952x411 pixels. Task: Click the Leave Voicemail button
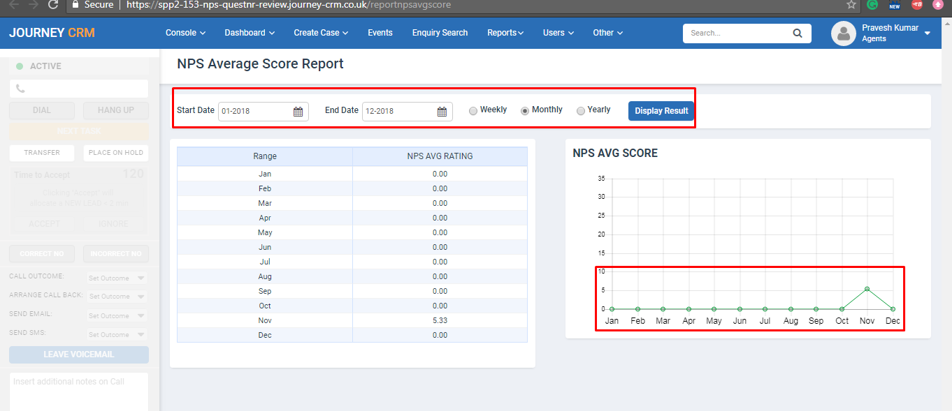[79, 354]
